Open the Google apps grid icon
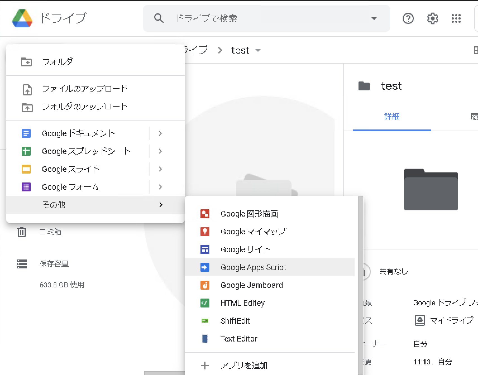The width and height of the screenshot is (478, 375). 456,19
